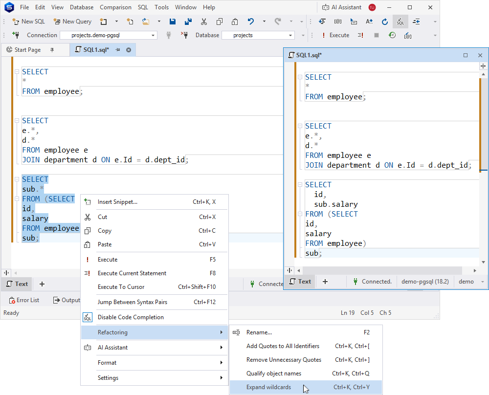Open the Connection dropdown projects.demo-pgsql
The image size is (489, 395).
click(109, 35)
